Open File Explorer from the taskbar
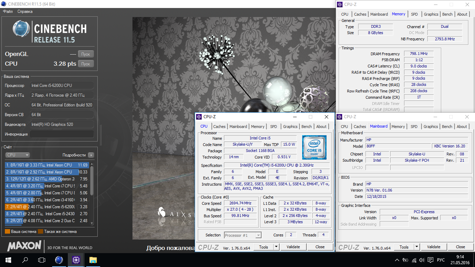Image resolution: width=475 pixels, height=267 pixels. pos(93,260)
